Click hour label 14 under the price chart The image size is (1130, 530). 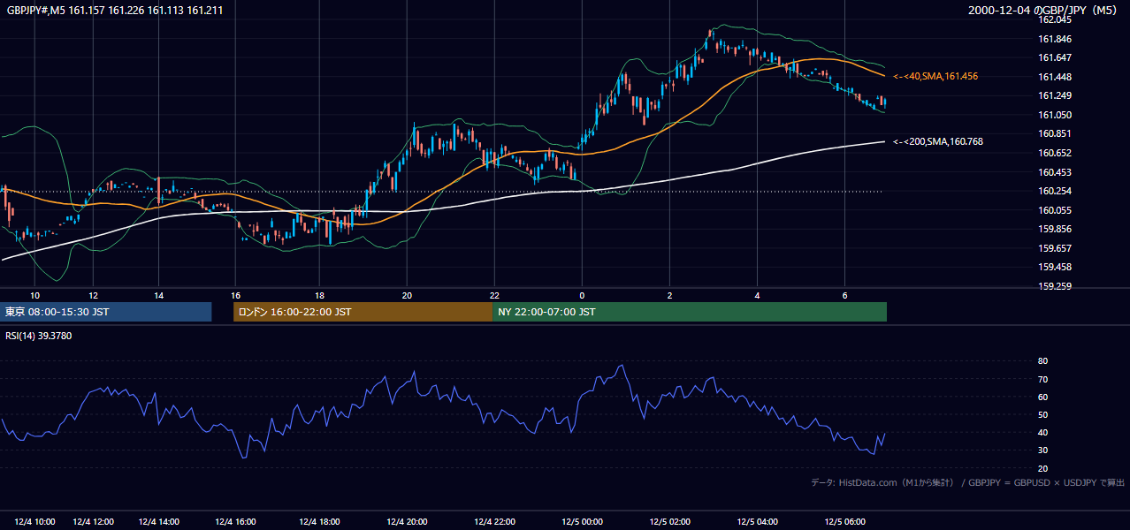click(x=158, y=296)
